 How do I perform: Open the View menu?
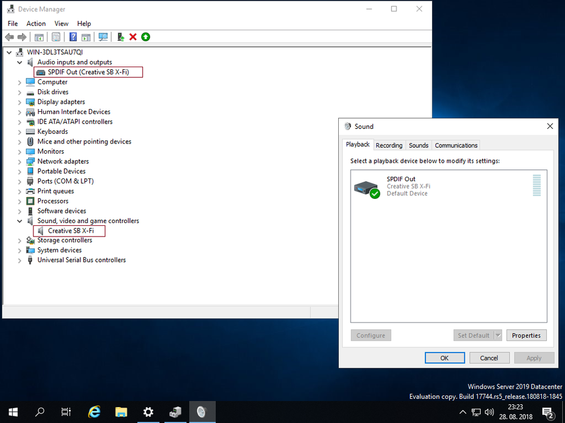click(x=61, y=23)
